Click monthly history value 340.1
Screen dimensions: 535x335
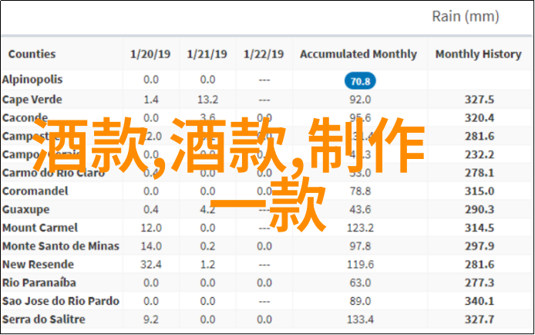tap(479, 301)
